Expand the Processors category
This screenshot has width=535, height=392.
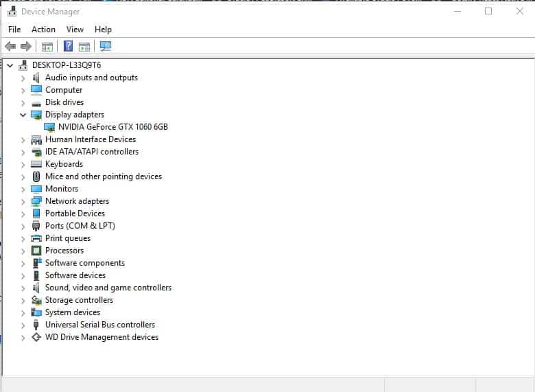pos(23,251)
